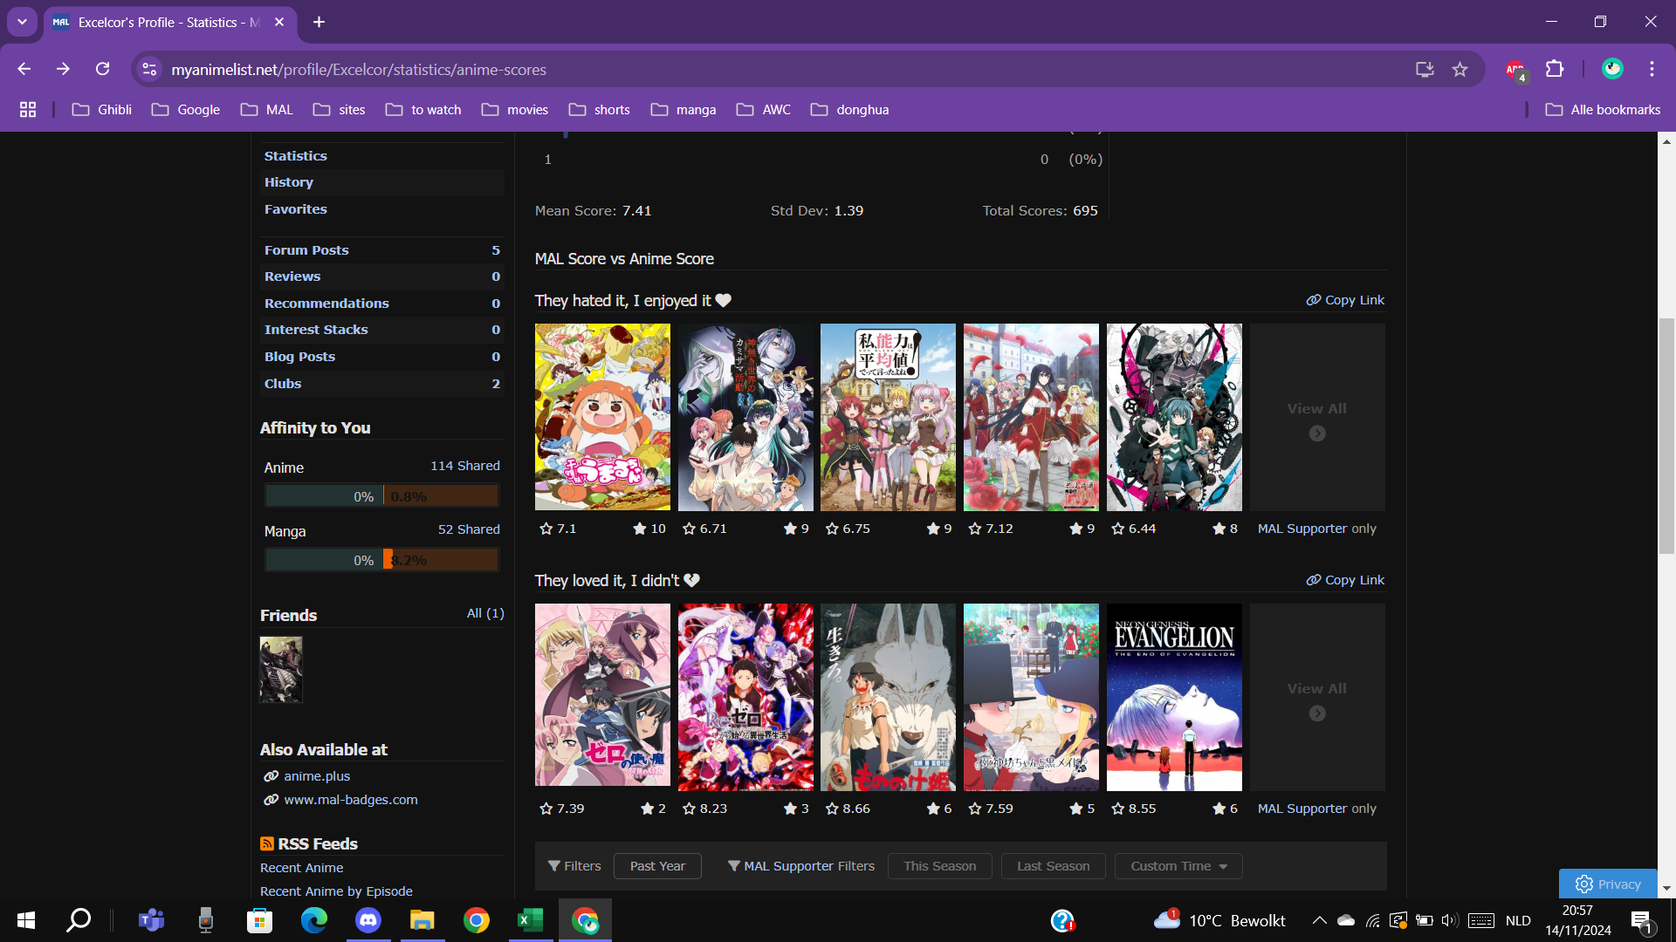
Task: Open the donghua bookmarks folder
Action: click(x=849, y=109)
